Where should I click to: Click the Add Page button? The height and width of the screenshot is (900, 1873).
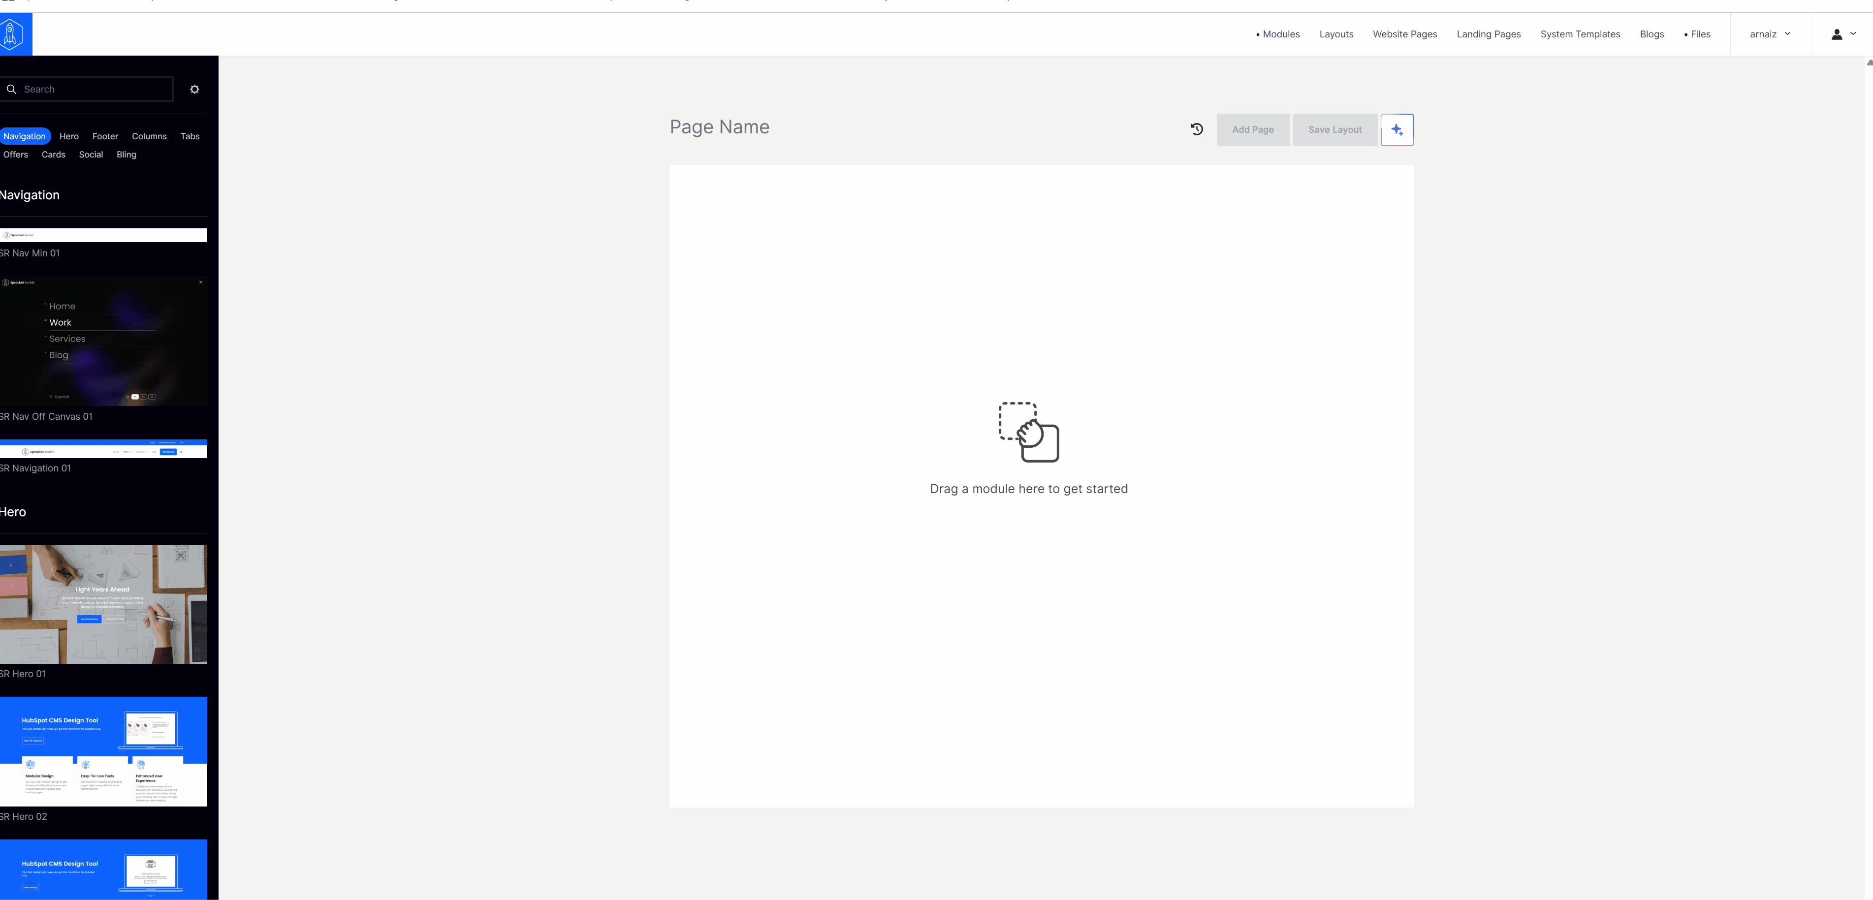pos(1252,129)
